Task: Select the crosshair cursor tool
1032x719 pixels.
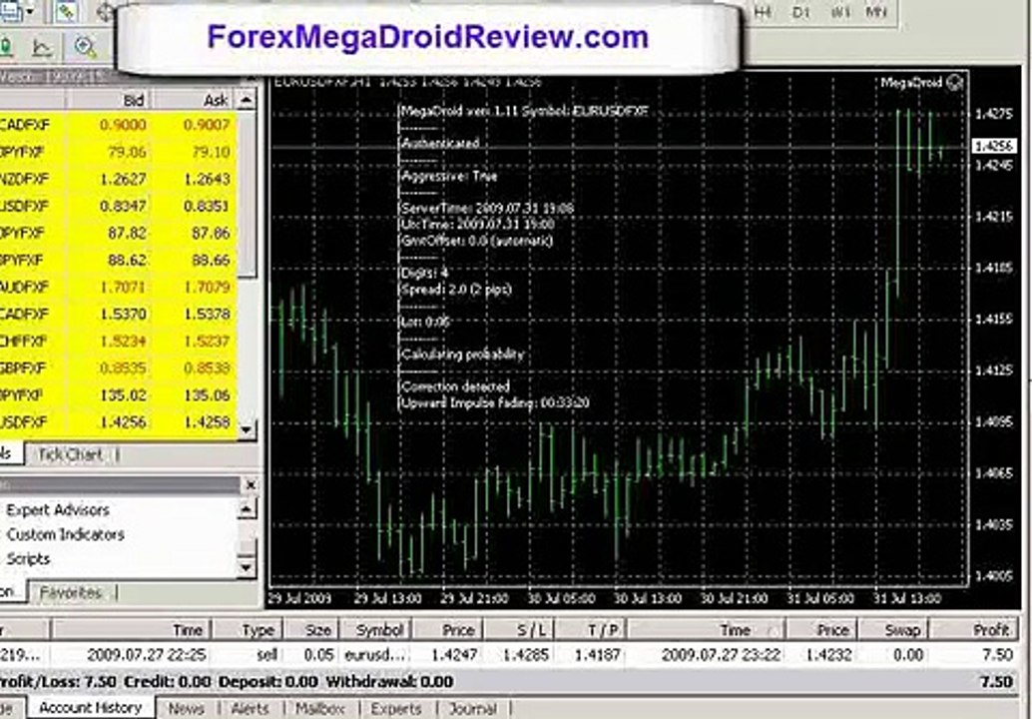Action: point(106,12)
